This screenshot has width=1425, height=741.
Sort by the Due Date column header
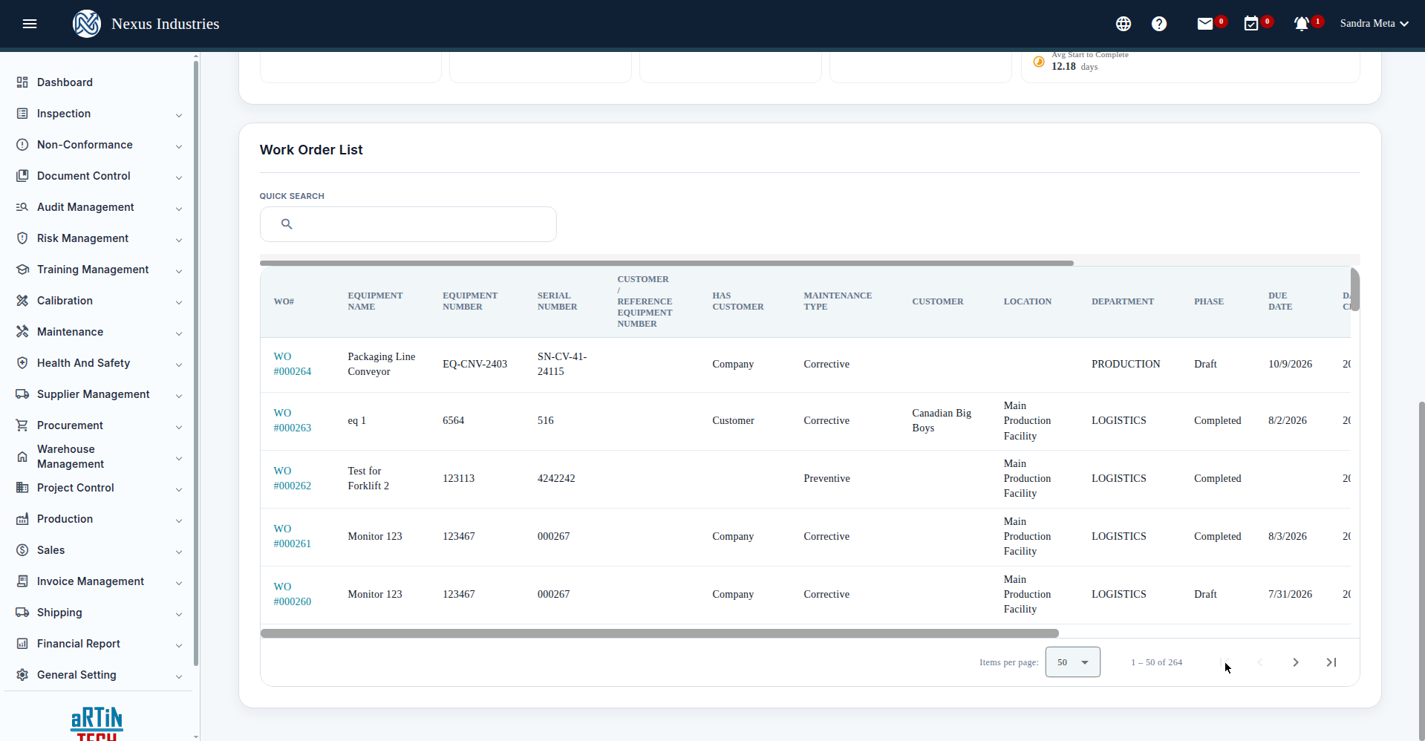(1280, 301)
